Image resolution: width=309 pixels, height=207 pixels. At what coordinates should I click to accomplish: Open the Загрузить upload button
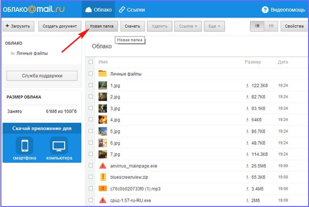coord(18,26)
